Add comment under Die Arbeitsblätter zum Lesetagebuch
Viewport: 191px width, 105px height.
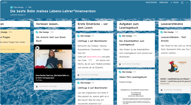pyautogui.click(x=131, y=64)
